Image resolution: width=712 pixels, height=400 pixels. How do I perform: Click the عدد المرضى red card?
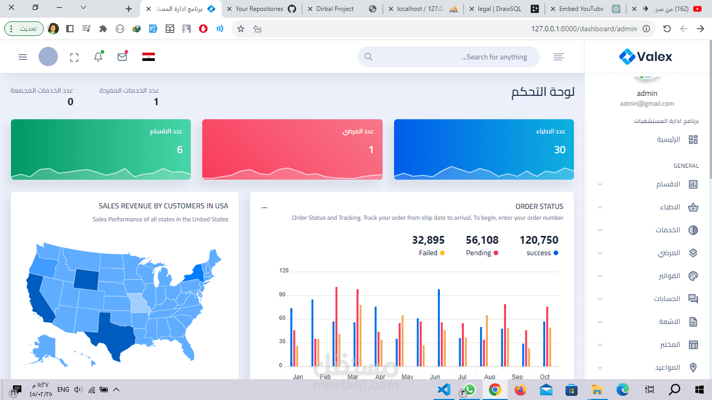point(292,149)
